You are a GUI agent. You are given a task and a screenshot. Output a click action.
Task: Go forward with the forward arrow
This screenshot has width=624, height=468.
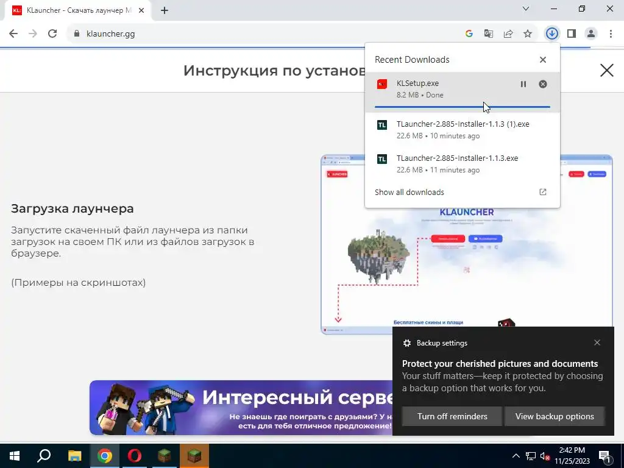(33, 34)
